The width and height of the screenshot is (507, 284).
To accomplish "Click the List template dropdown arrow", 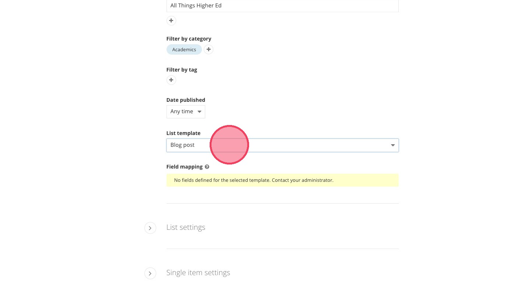I will (x=393, y=145).
